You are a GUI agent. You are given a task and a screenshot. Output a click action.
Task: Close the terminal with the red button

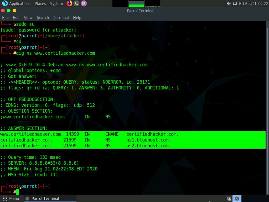pos(3,11)
